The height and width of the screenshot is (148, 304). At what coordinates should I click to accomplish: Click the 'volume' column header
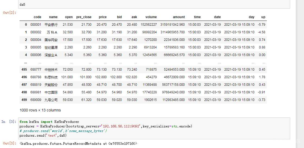point(151,17)
